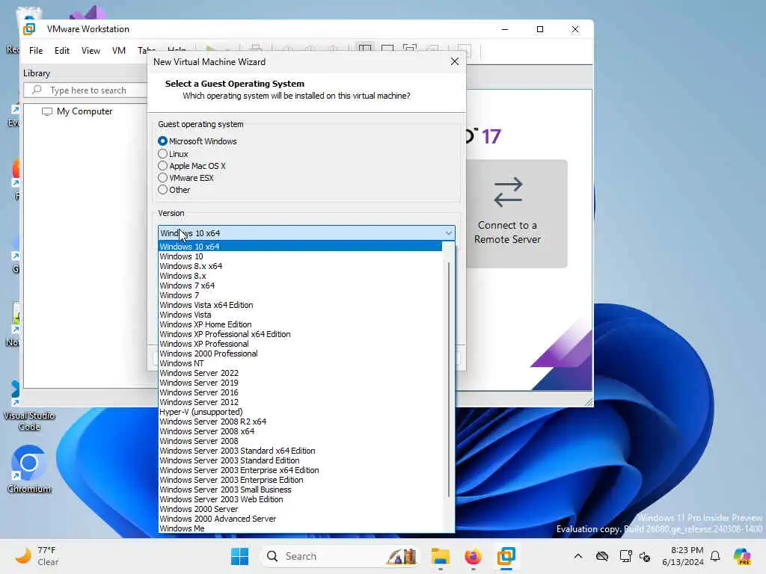Select the Linux guest OS option
The width and height of the screenshot is (766, 574).
coord(162,154)
